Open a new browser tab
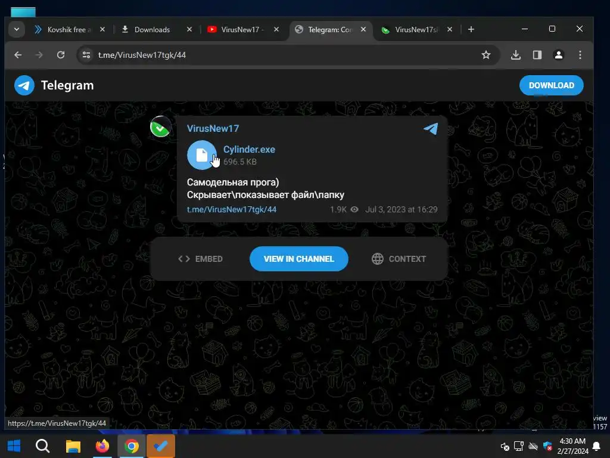Screen dimensions: 610x458 click(x=471, y=30)
